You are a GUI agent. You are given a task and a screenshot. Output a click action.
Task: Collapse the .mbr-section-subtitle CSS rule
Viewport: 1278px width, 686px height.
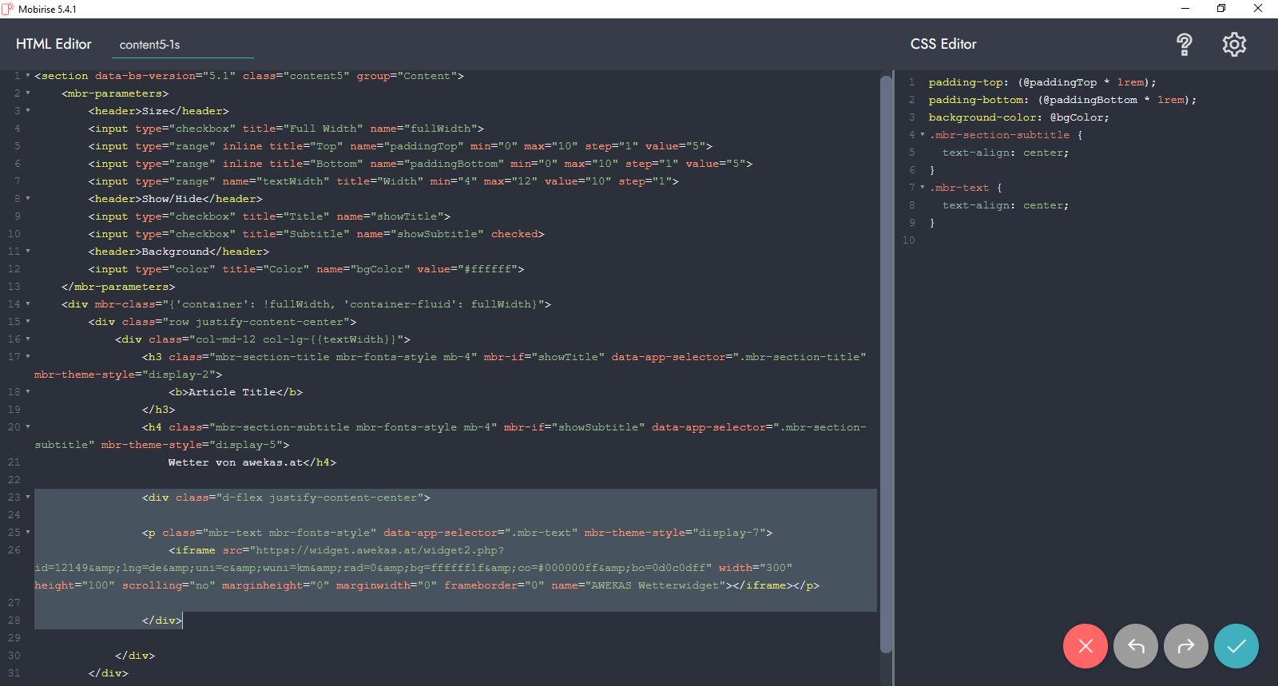coord(923,135)
